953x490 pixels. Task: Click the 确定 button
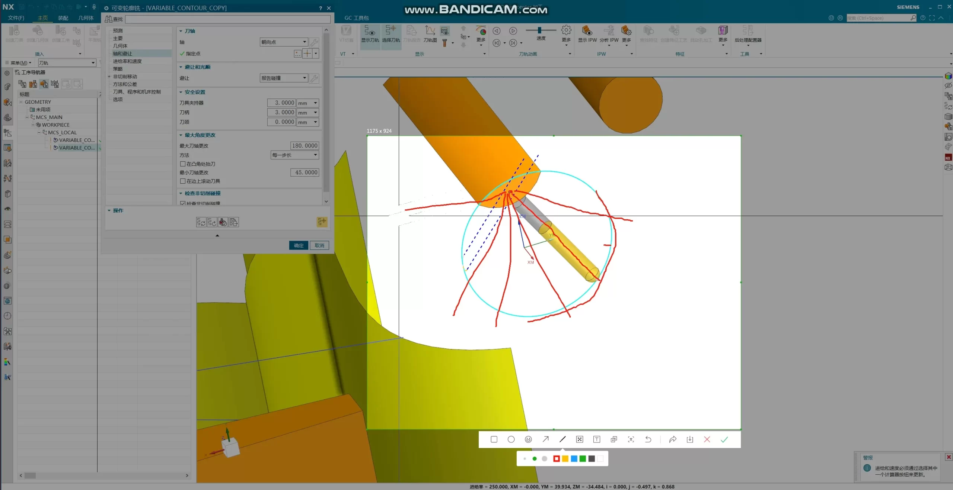[298, 245]
